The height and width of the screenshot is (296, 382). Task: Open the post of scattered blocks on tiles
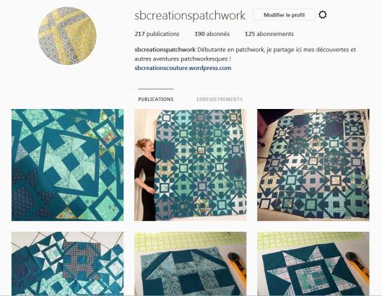[x=67, y=264]
